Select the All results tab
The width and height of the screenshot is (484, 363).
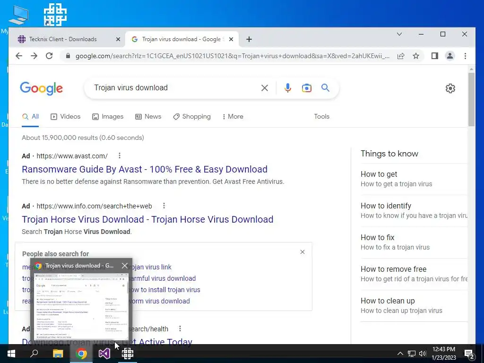[x=30, y=117]
